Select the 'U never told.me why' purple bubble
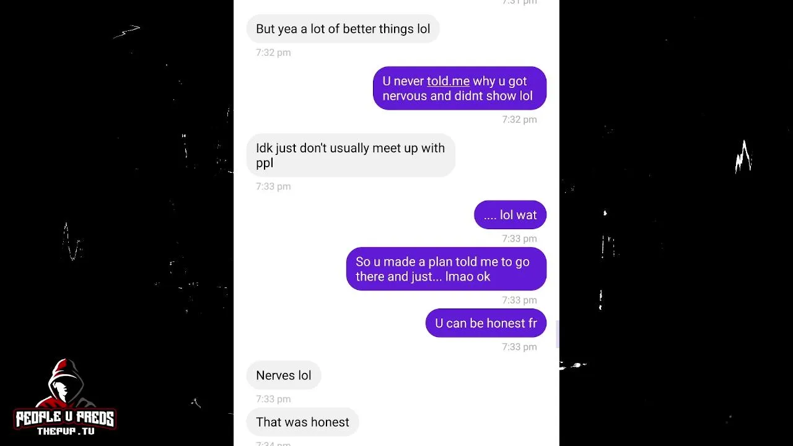 (x=460, y=89)
